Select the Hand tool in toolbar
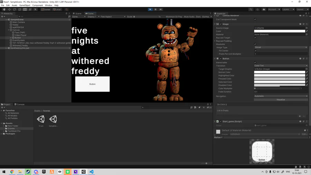The height and width of the screenshot is (175, 311). [4, 9]
